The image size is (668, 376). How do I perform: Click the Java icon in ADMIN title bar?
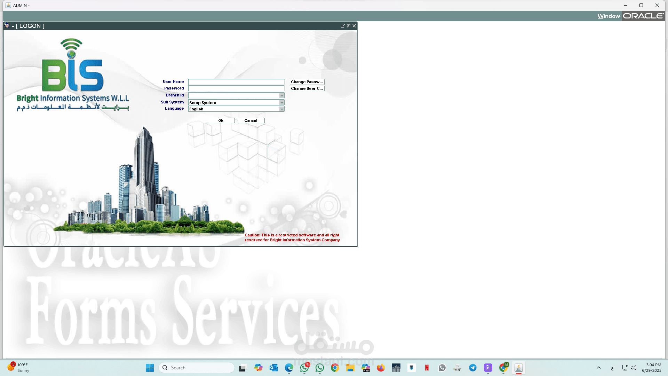pyautogui.click(x=8, y=5)
